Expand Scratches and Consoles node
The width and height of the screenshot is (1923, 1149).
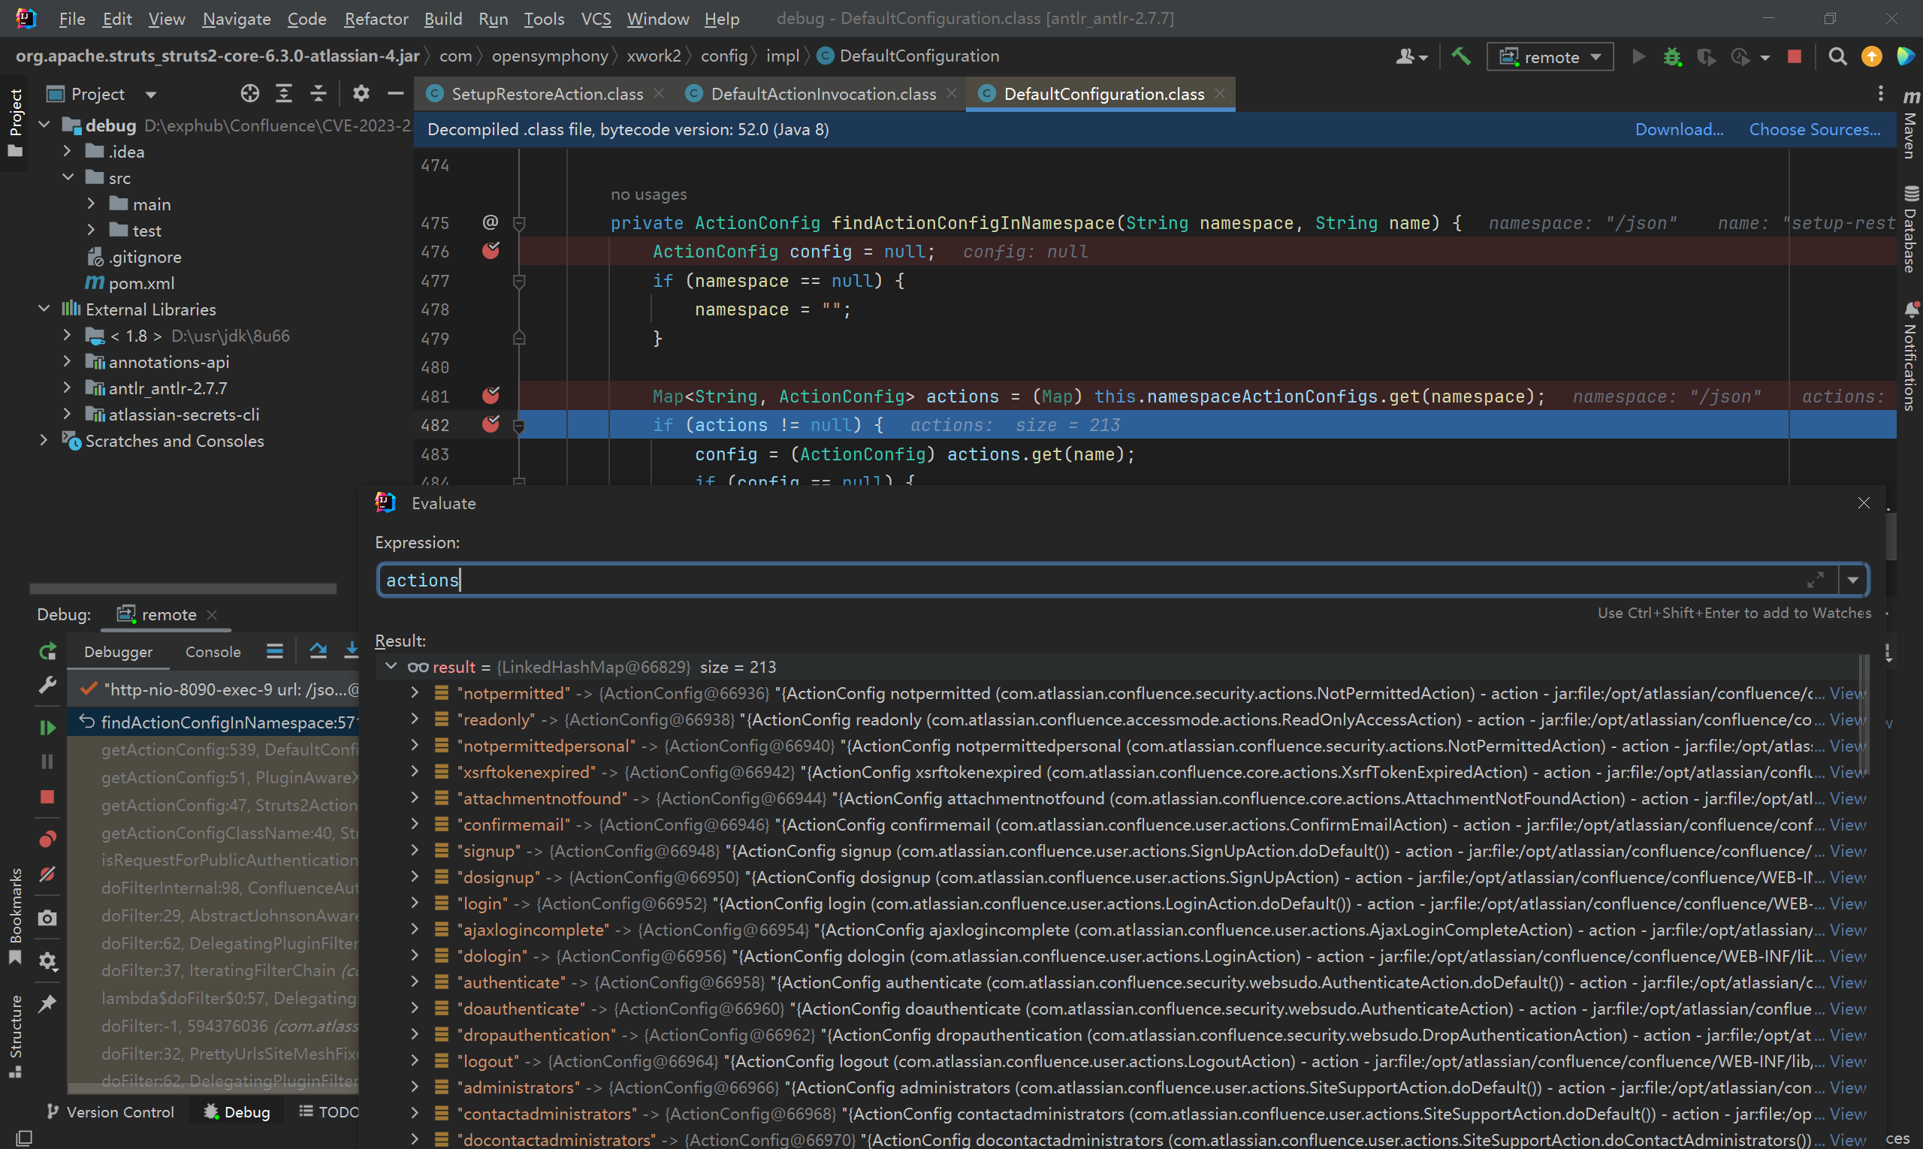coord(44,440)
